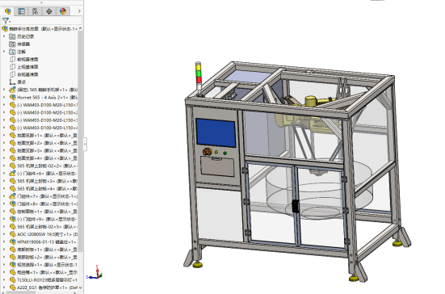445x294 pixels.
Task: Select the (-) 门组件<6> sub-assembly icon
Action: pos(12,173)
